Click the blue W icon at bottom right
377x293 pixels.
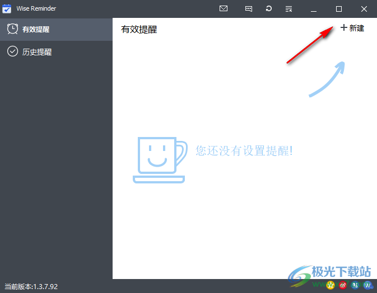[367, 286]
